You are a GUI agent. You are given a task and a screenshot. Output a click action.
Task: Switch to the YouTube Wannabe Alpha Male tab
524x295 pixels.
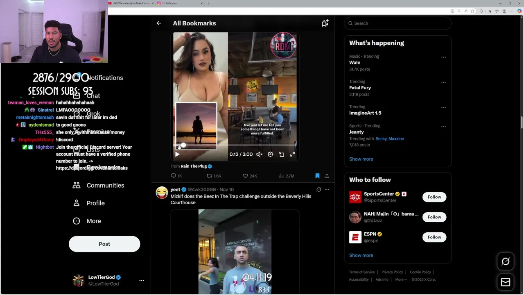(x=131, y=3)
